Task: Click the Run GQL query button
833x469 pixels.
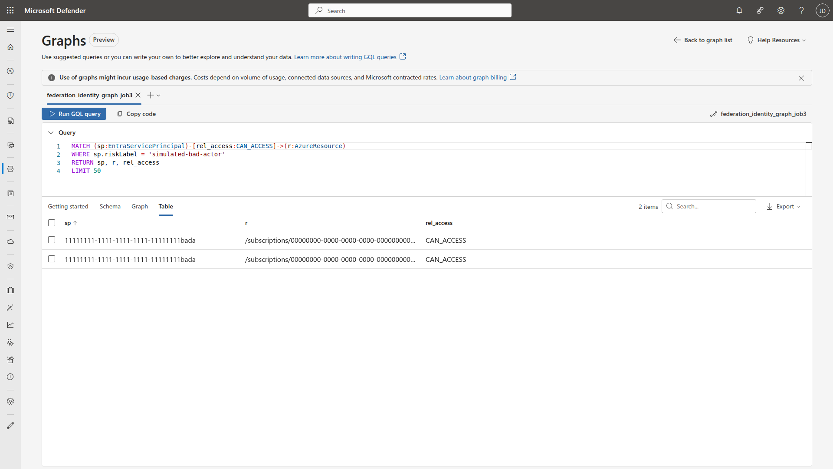Action: coord(74,113)
